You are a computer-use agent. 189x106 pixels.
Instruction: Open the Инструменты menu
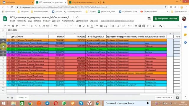tap(68, 21)
